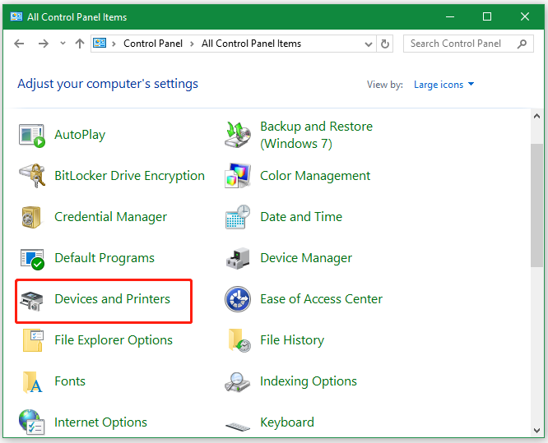
Task: Click the scrollbar down arrow
Action: click(x=536, y=431)
